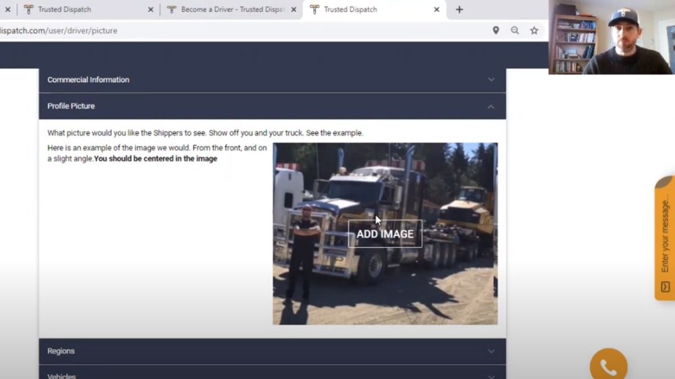Click the example truck photo
The image size is (675, 379).
point(385,234)
